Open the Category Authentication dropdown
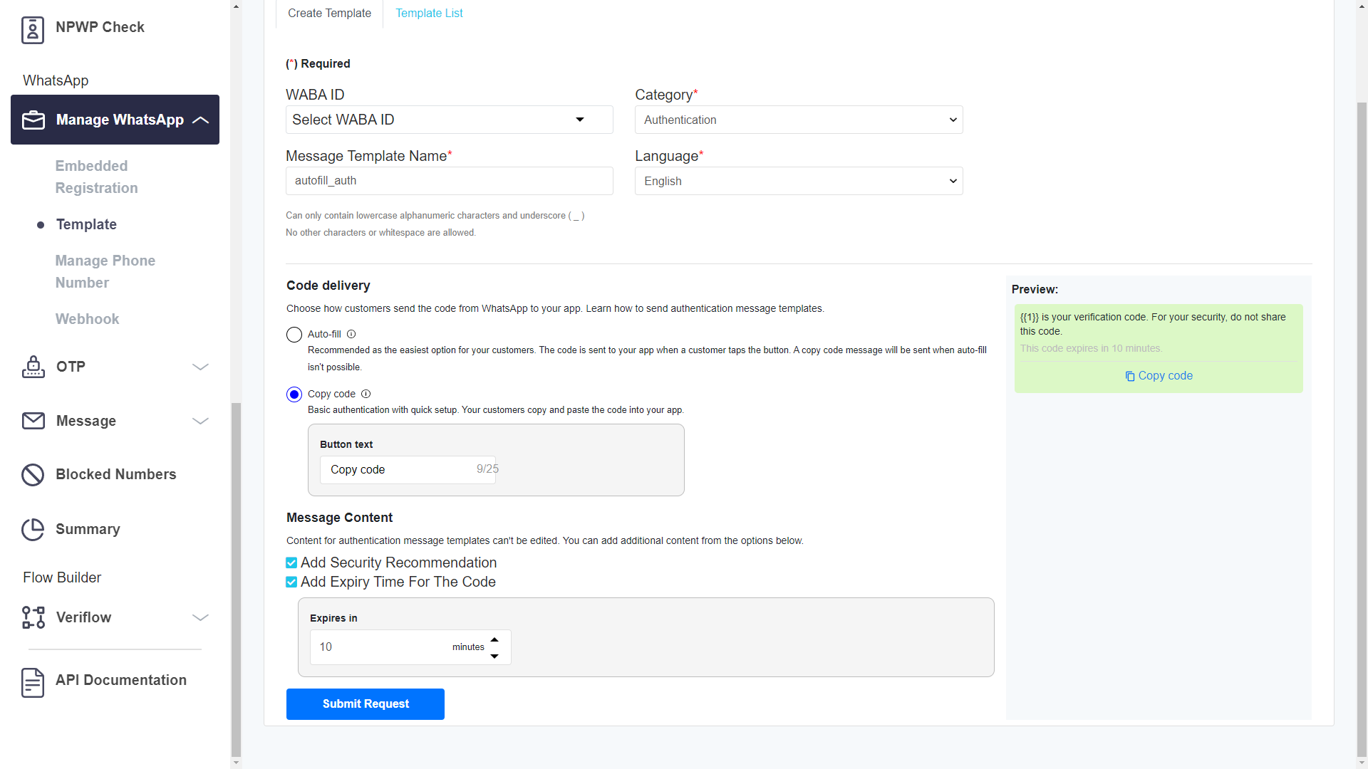The height and width of the screenshot is (769, 1368). click(x=798, y=120)
